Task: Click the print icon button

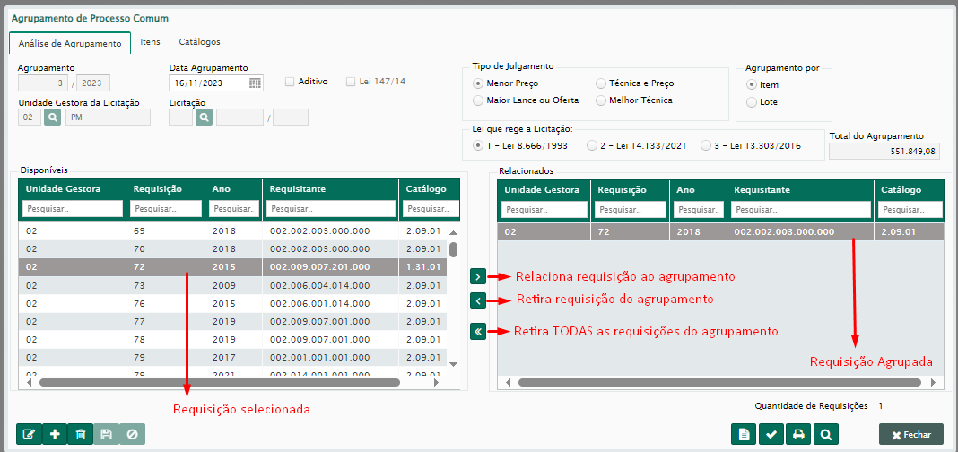Action: 797,434
